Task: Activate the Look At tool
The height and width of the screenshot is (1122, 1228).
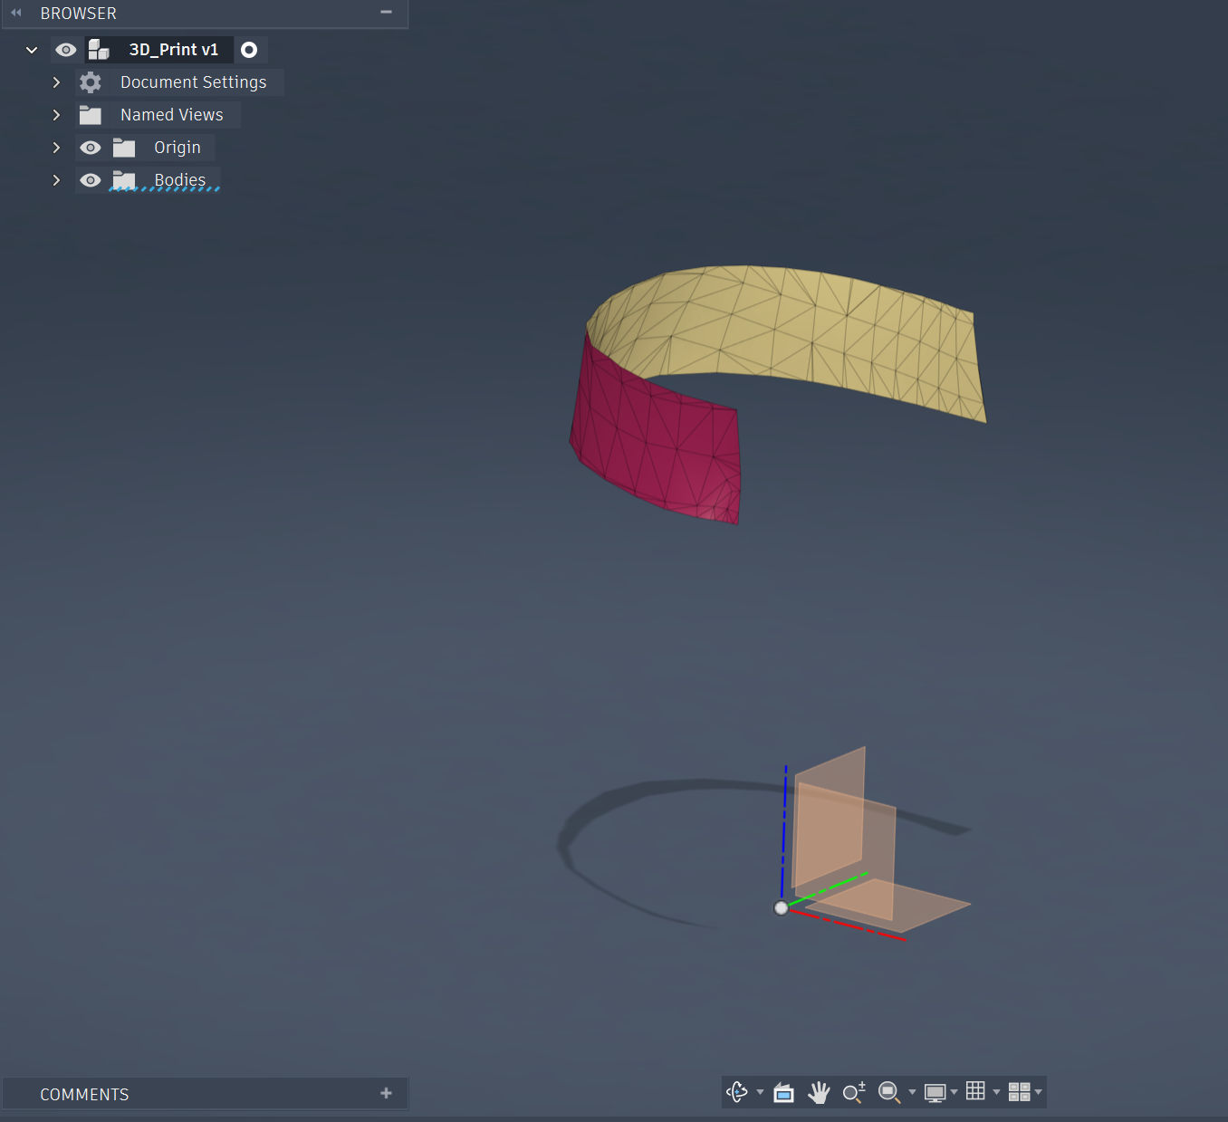Action: (783, 1093)
